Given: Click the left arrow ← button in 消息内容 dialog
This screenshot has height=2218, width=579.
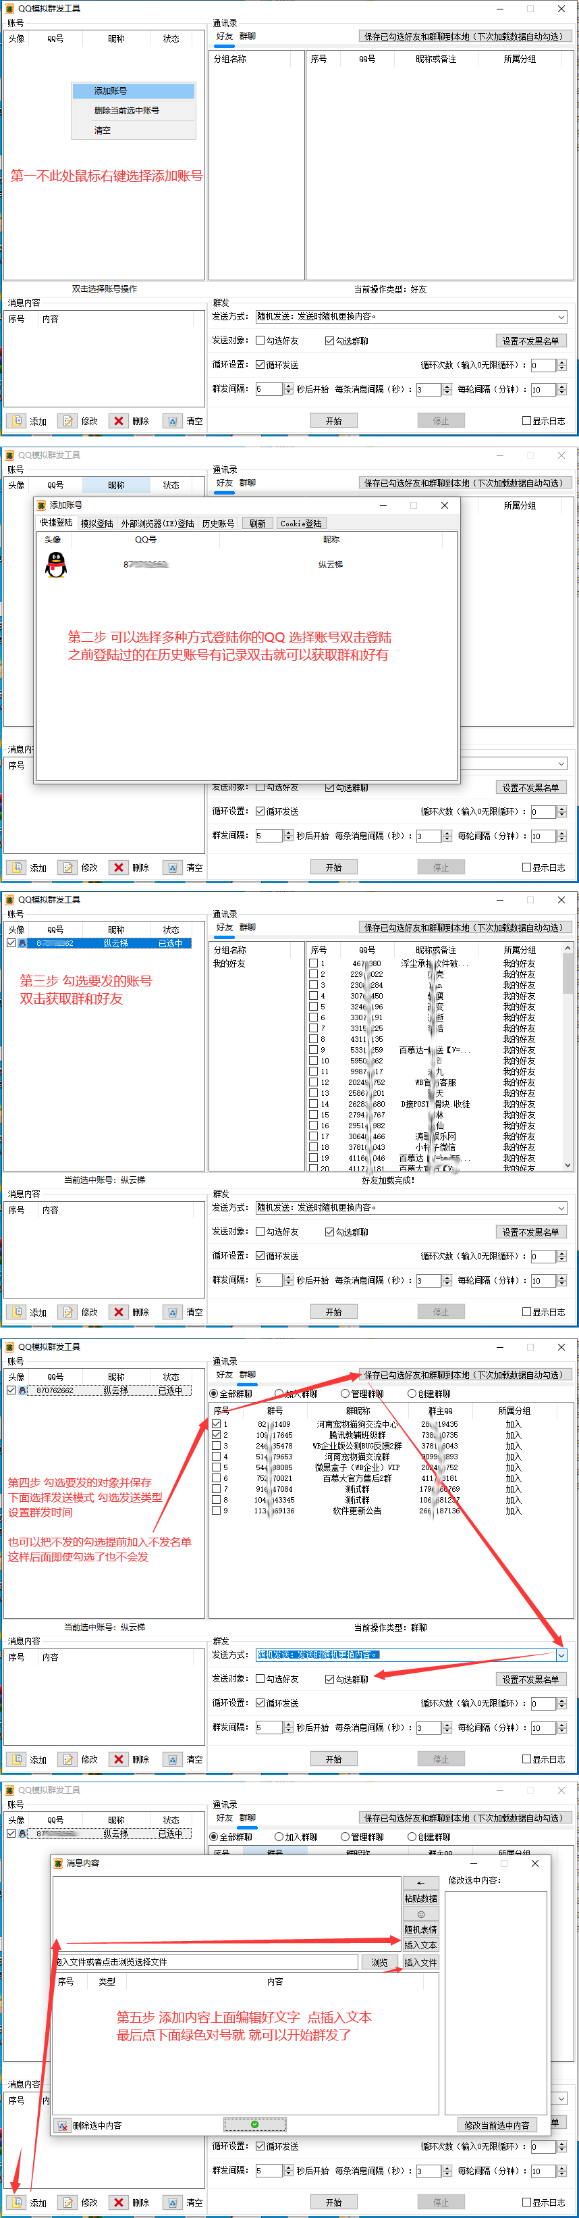Looking at the screenshot, I should 420,1883.
